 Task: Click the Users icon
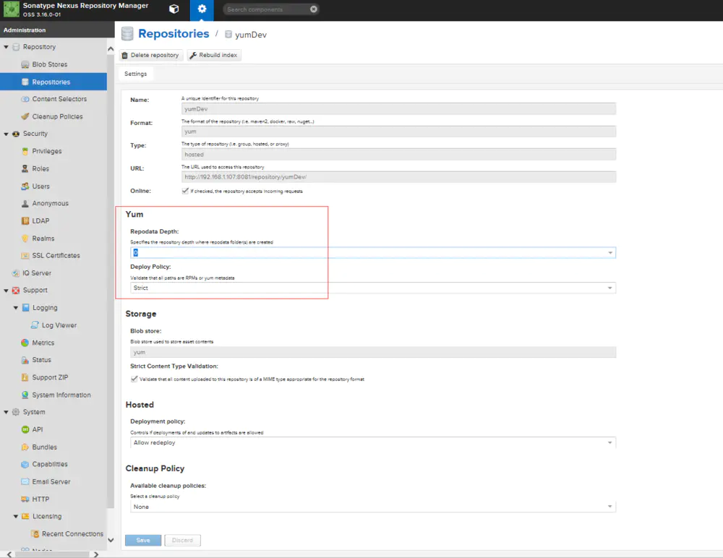25,186
